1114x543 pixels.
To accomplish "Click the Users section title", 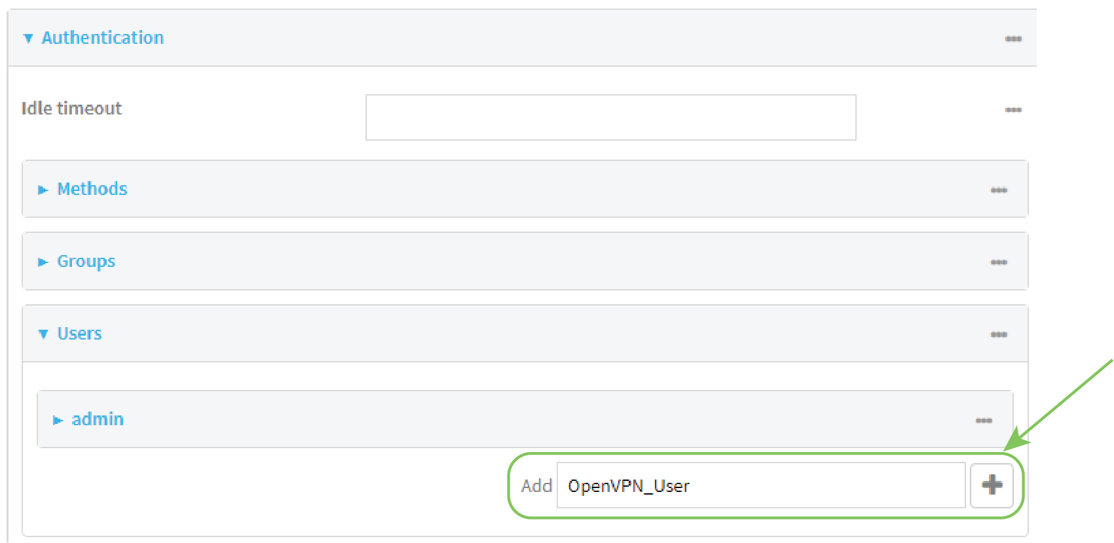I will [x=80, y=334].
